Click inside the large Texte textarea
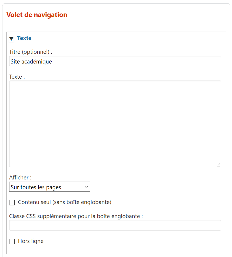The height and width of the screenshot is (257, 232). coord(115,124)
